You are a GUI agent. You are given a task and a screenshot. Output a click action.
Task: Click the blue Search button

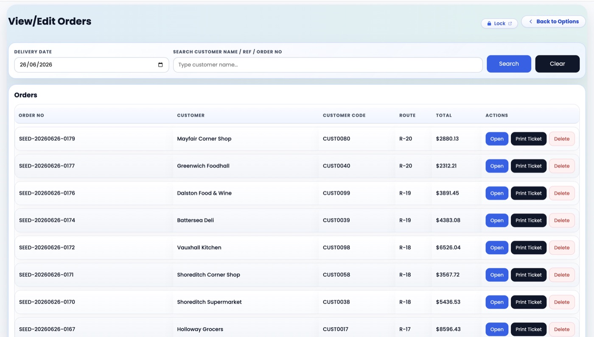(509, 64)
